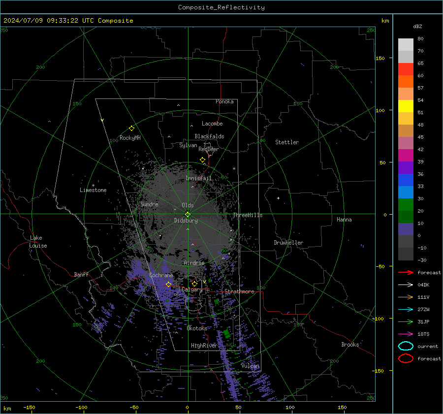Image resolution: width=443 pixels, height=414 pixels.
Task: Click the dBZ legend heading
Action: point(417,26)
